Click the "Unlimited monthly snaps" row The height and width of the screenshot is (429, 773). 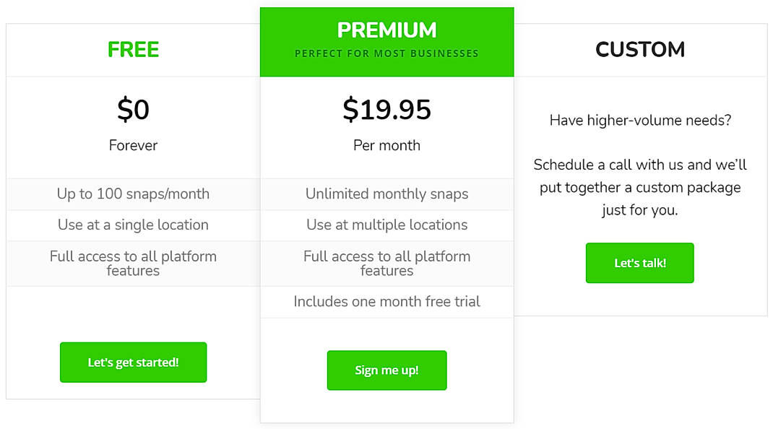[x=386, y=194]
